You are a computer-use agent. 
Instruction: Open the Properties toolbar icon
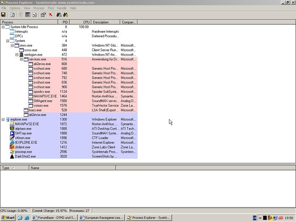click(43, 14)
